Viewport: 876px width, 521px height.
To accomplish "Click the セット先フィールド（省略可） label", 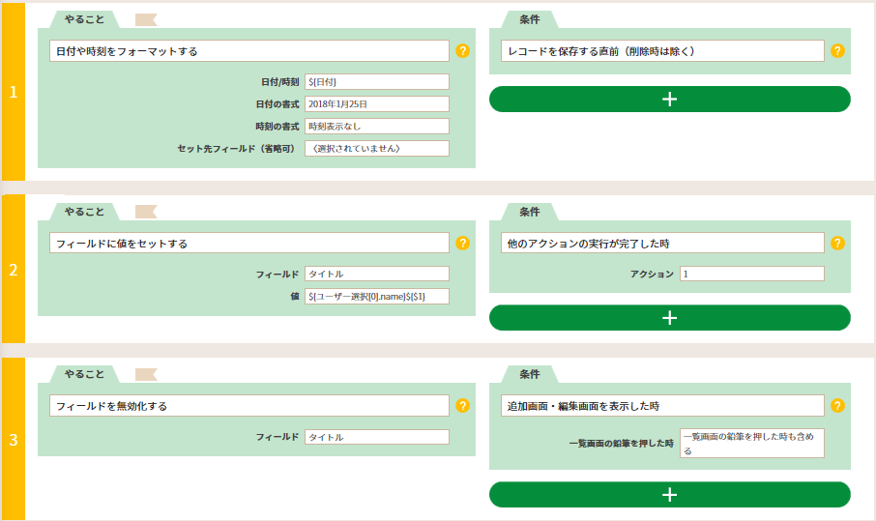I will 236,149.
